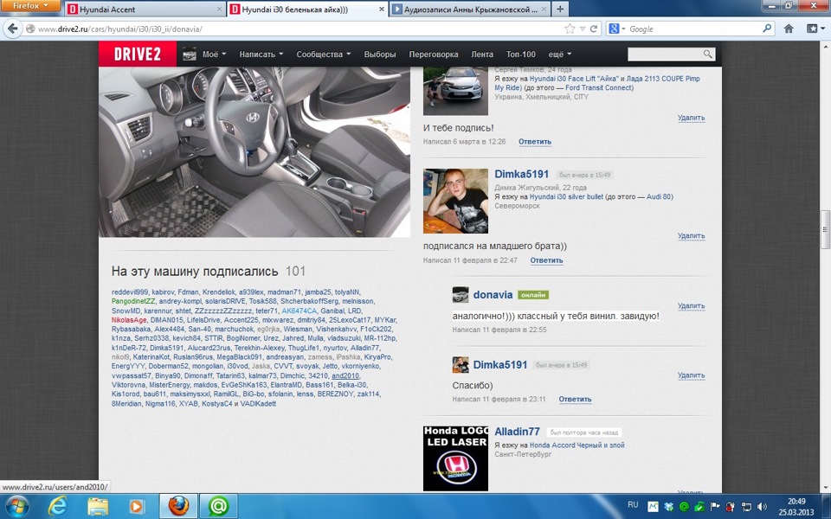Viewport: 831px width, 519px height.
Task: Reload the page with the refresh icon
Action: 594,29
